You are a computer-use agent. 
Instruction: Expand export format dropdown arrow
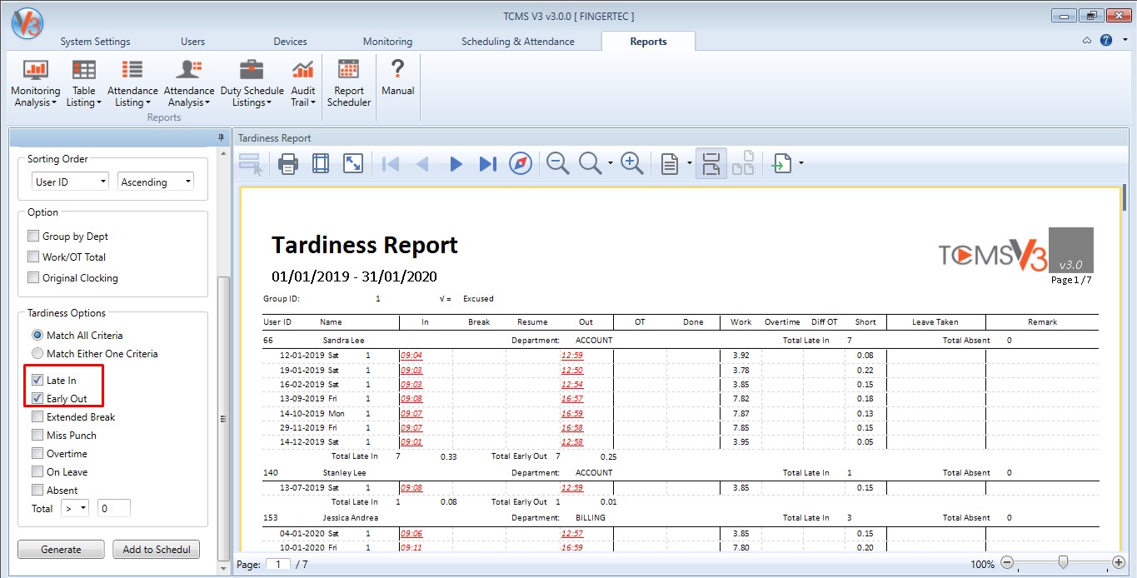click(800, 164)
